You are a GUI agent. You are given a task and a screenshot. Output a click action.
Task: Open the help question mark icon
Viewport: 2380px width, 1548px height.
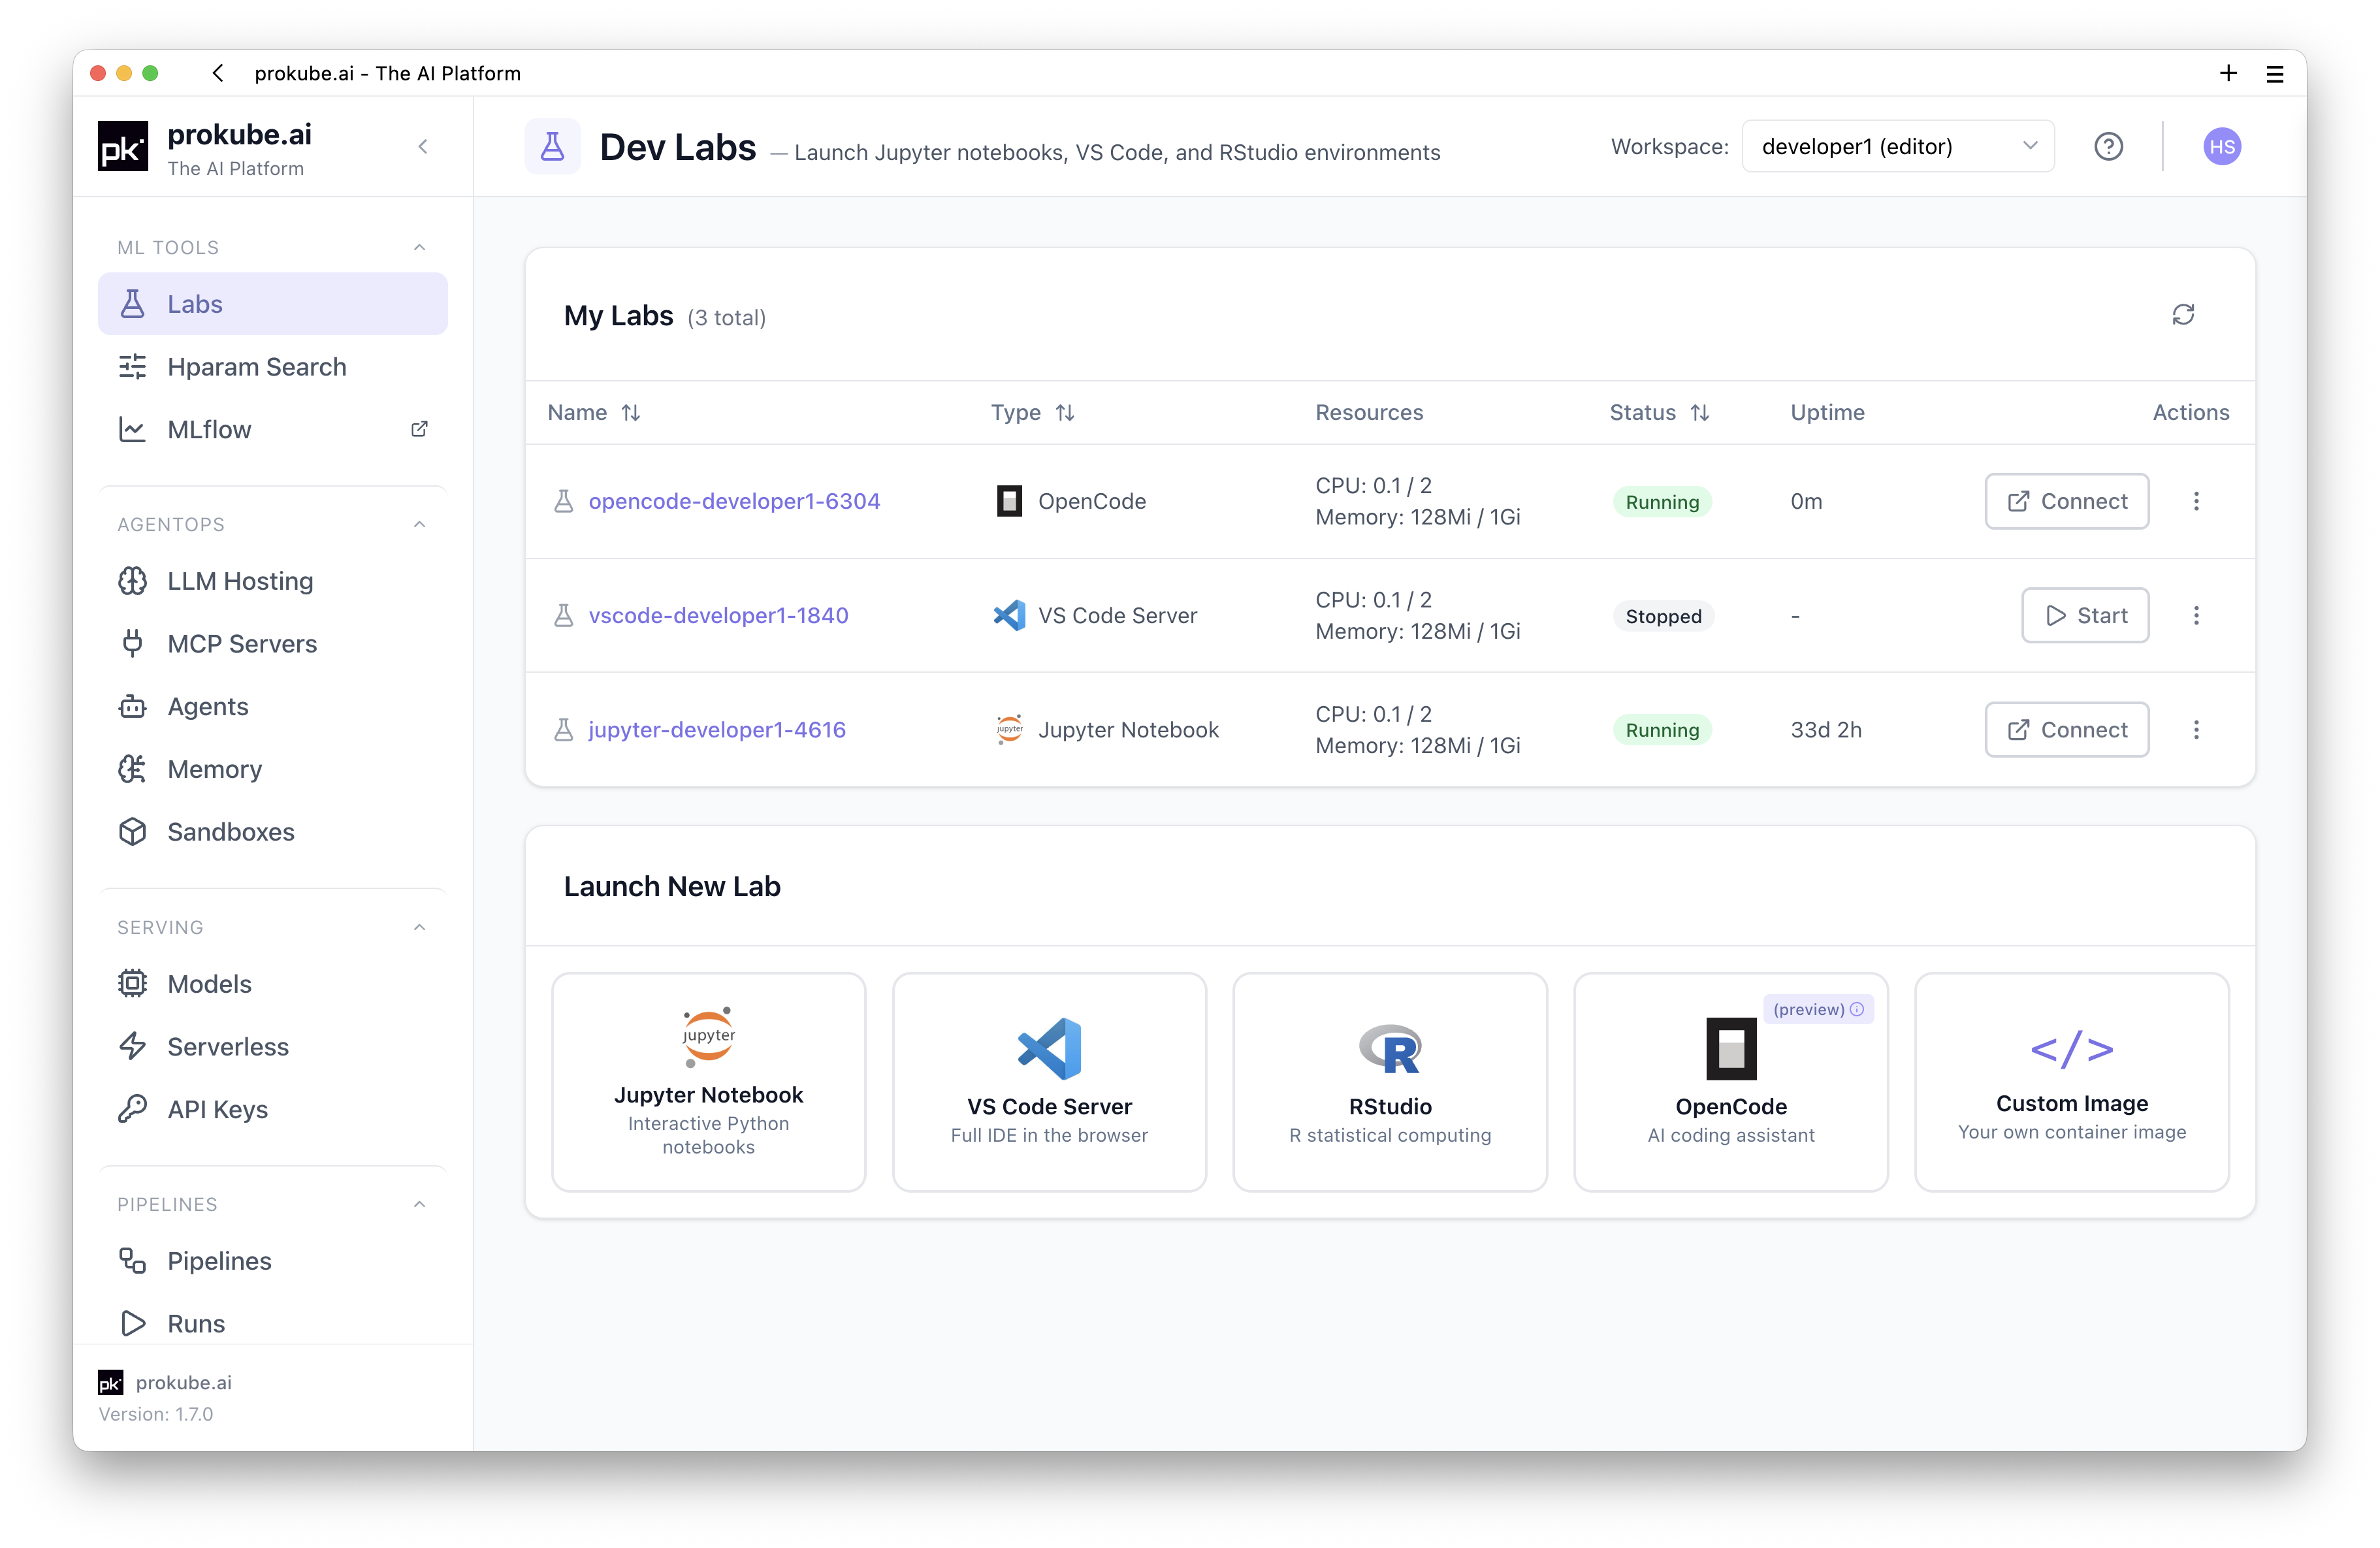pyautogui.click(x=2108, y=147)
